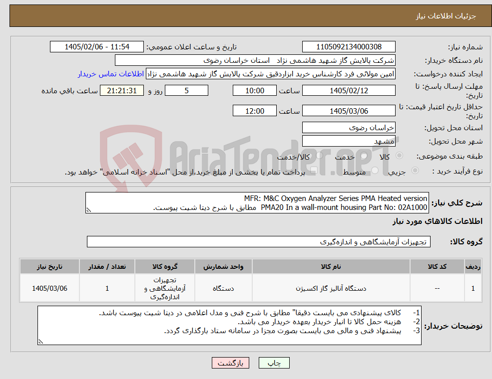Click the delivery city مشهد field
Image resolution: width=492 pixels, height=379 pixels.
tap(349, 141)
